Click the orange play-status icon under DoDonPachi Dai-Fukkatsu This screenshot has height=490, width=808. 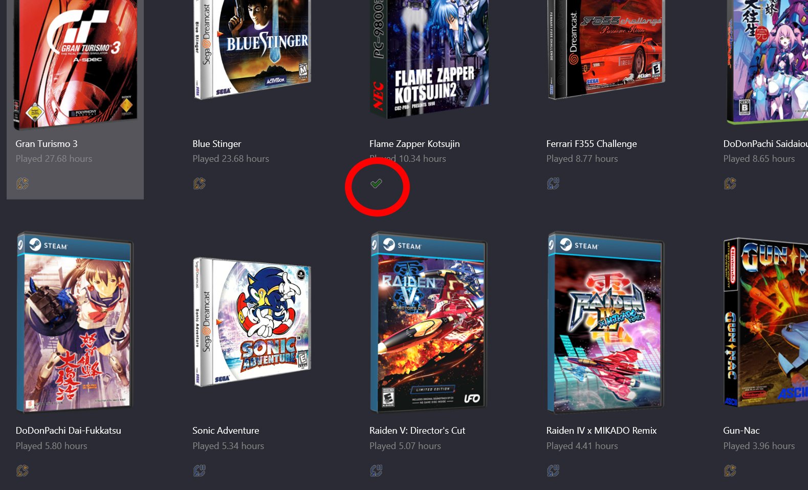tap(22, 471)
